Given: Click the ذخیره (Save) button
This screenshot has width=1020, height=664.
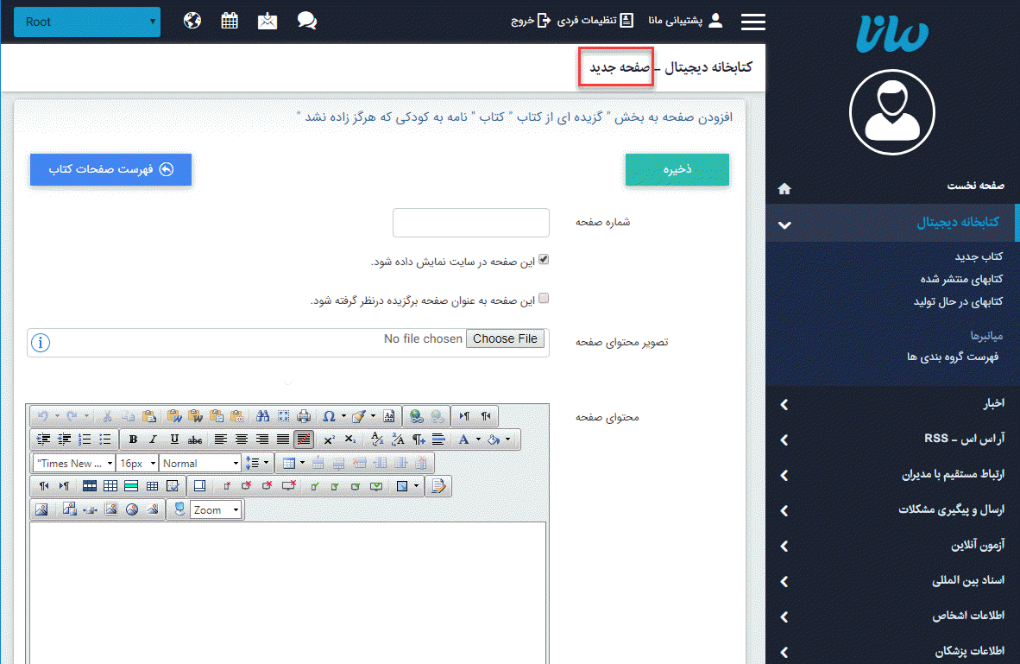Looking at the screenshot, I should [x=677, y=169].
